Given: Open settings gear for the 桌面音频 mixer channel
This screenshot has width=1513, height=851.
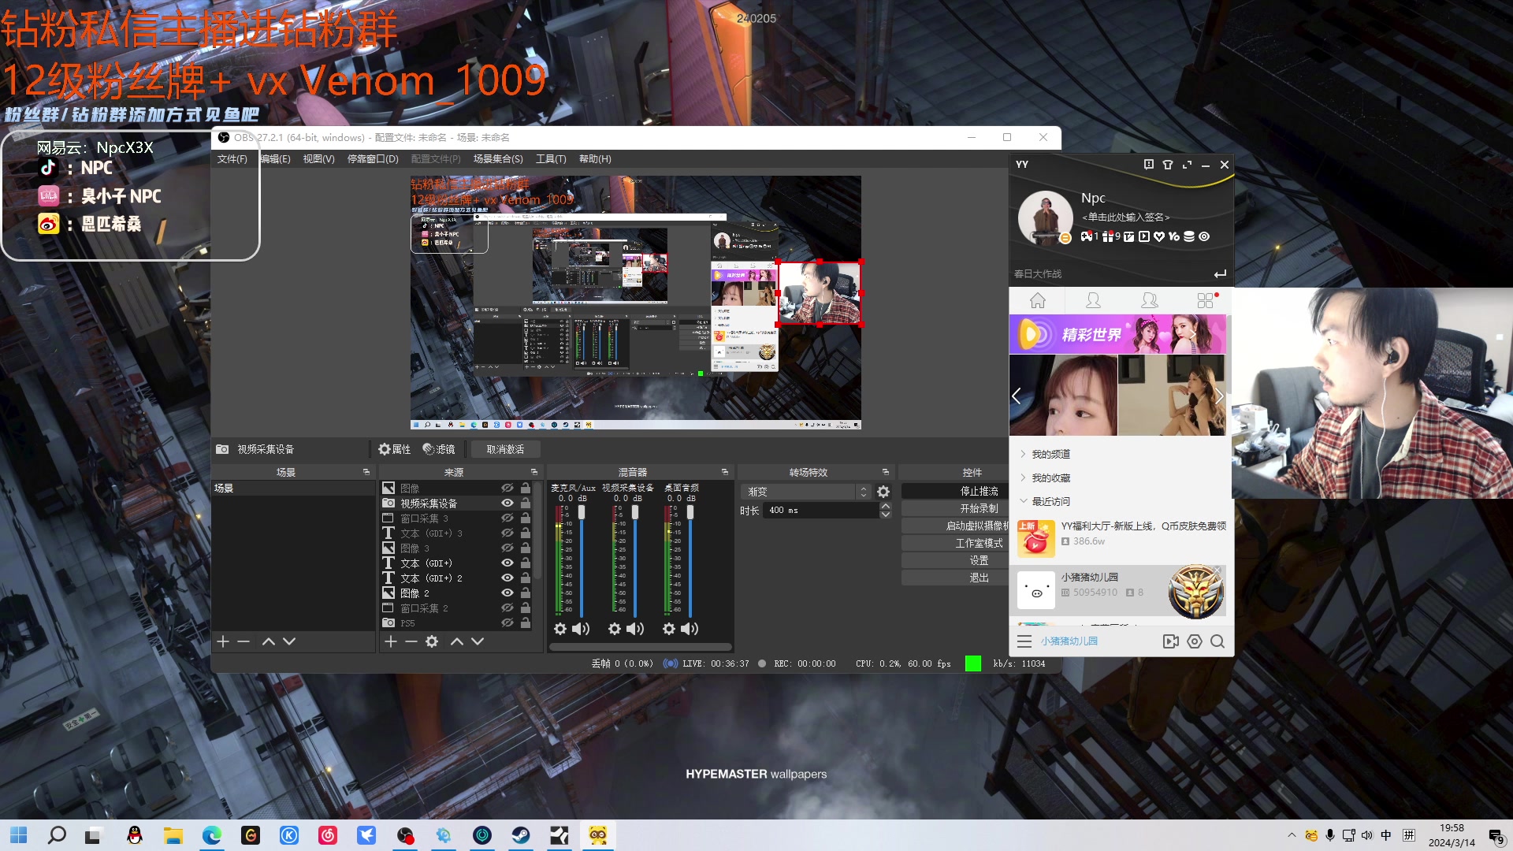Looking at the screenshot, I should pyautogui.click(x=669, y=629).
